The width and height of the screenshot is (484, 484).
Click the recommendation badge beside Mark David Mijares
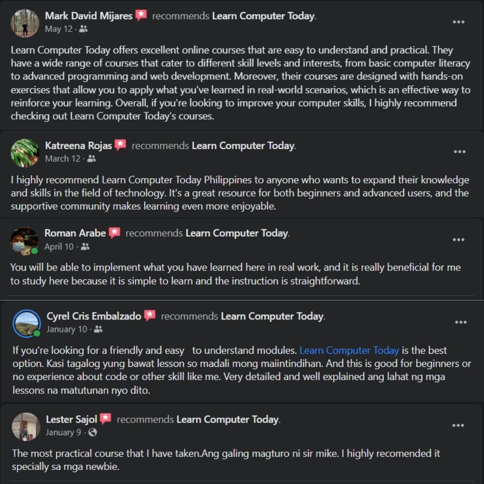[x=141, y=15]
